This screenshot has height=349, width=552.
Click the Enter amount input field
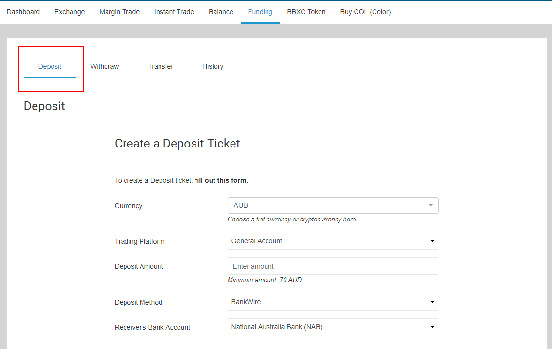(x=333, y=266)
